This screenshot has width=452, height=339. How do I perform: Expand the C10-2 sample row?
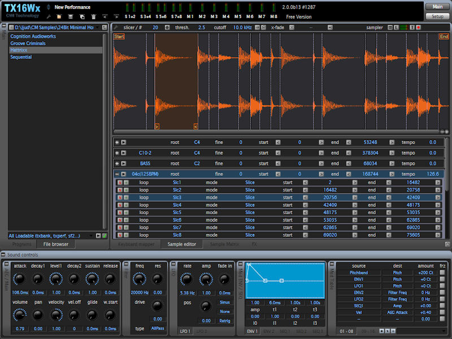[x=117, y=153]
